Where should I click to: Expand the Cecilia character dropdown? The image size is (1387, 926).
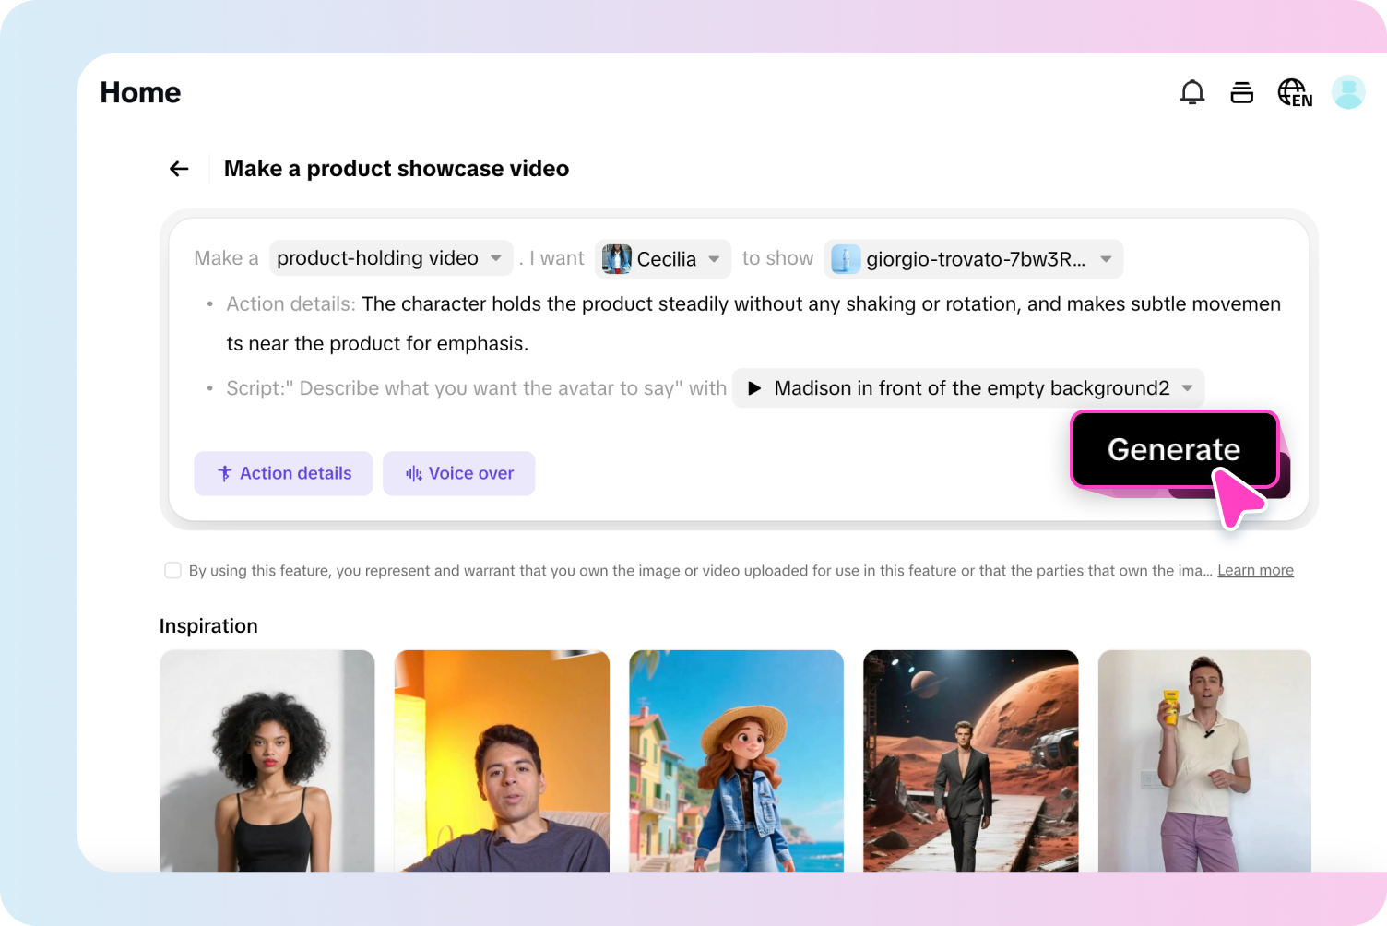[715, 259]
